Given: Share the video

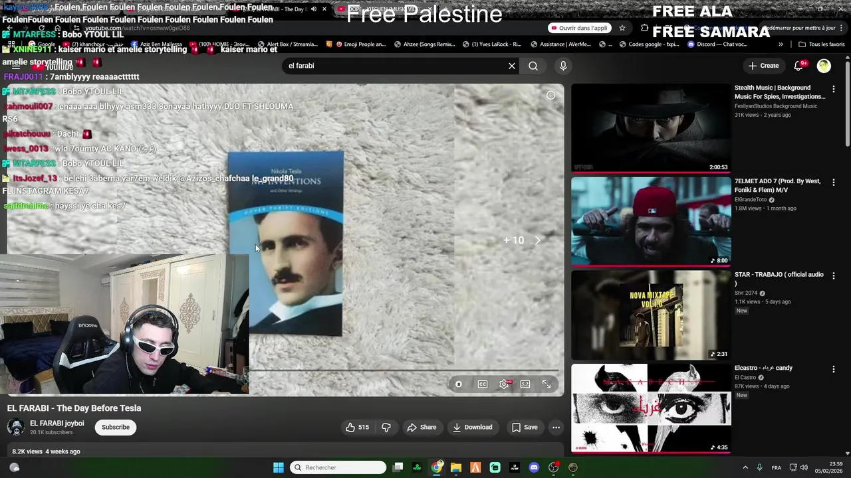Looking at the screenshot, I should click(422, 428).
